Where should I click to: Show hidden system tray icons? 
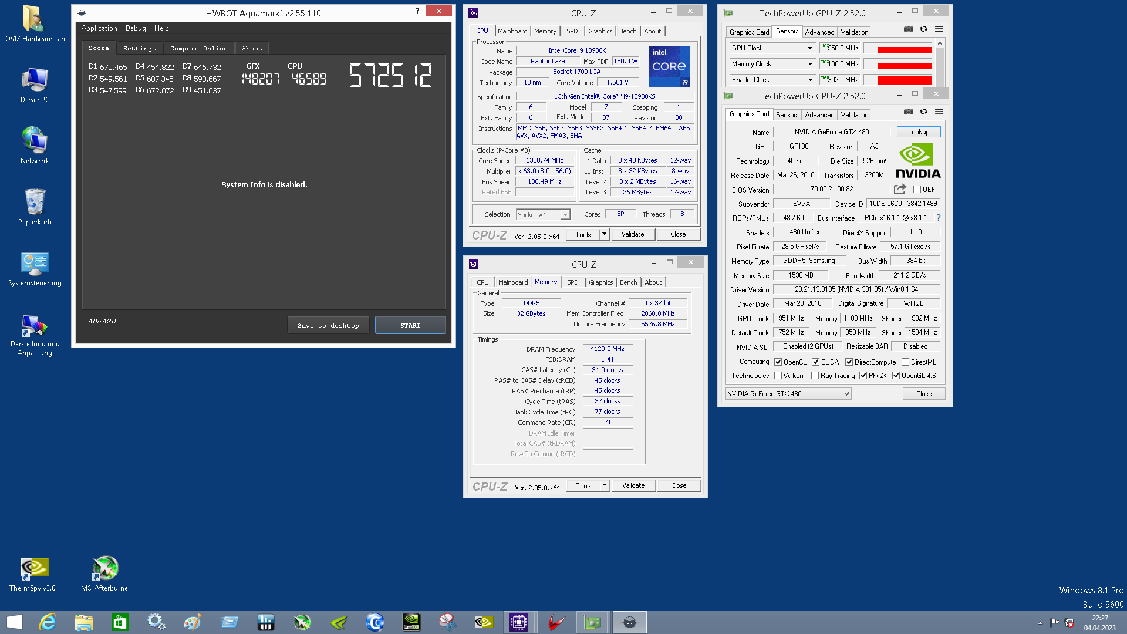pyautogui.click(x=1040, y=623)
